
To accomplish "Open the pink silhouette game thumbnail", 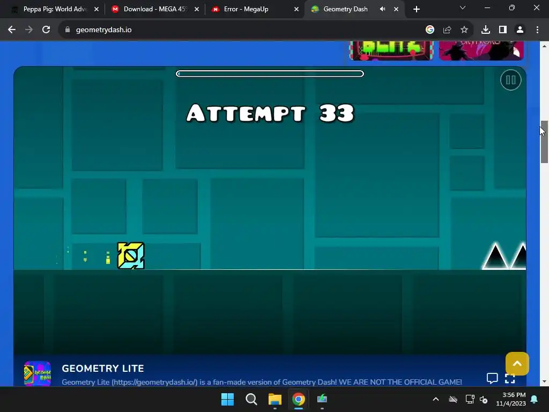I will [481, 50].
